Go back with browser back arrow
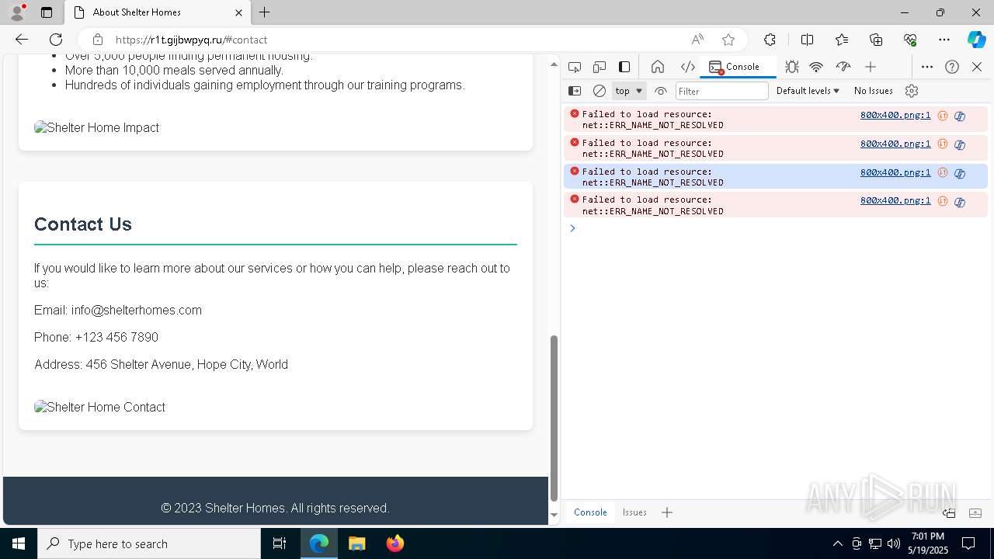994x559 pixels. pos(22,40)
